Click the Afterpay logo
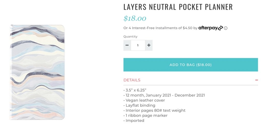This screenshot has height=126, width=265. coord(210,28)
